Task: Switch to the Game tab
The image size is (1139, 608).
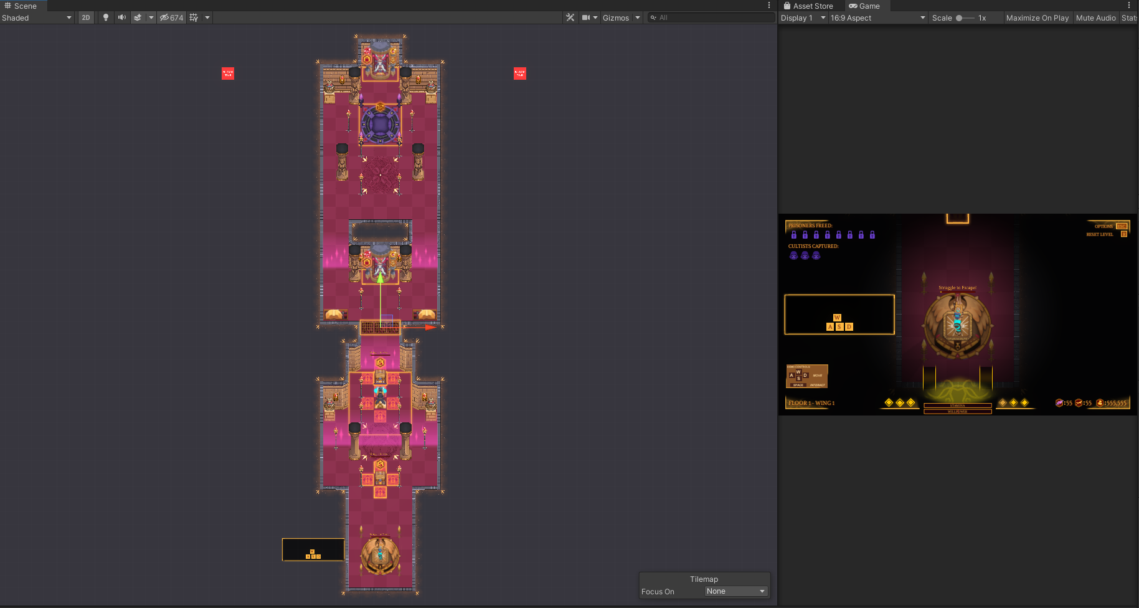Action: click(x=864, y=6)
